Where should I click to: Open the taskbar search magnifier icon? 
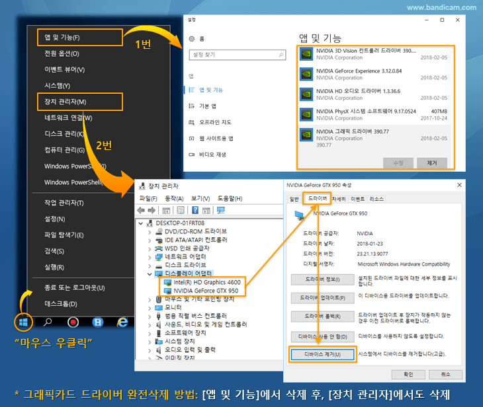coord(48,322)
